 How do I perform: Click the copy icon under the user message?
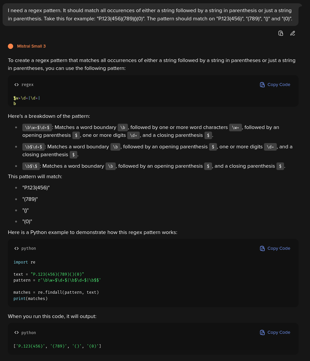281,33
